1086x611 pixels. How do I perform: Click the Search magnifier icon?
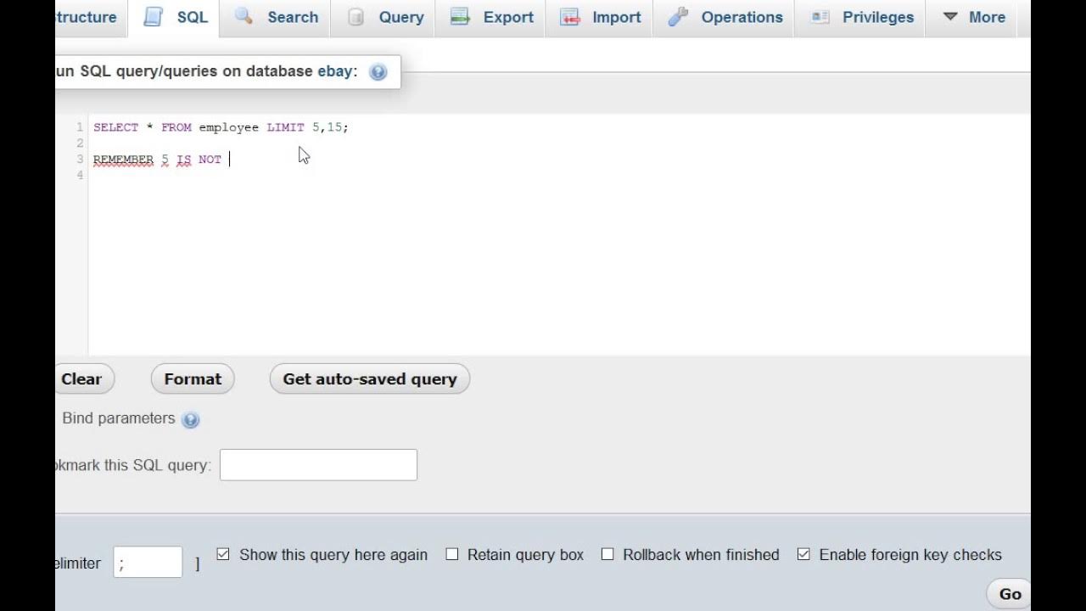244,17
